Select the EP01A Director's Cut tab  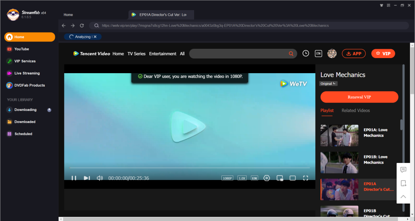coord(161,15)
